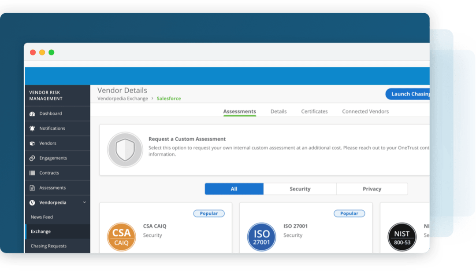
Task: Collapse the Vendorpedia menu chevron
Action: [84, 202]
